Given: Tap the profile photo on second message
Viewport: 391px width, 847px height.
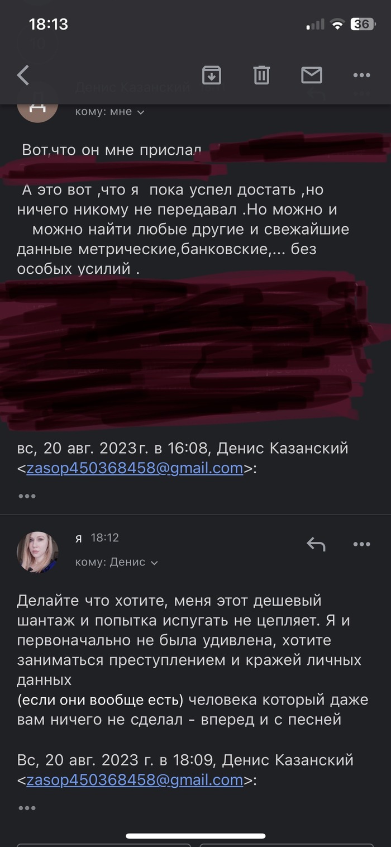Looking at the screenshot, I should [x=38, y=552].
